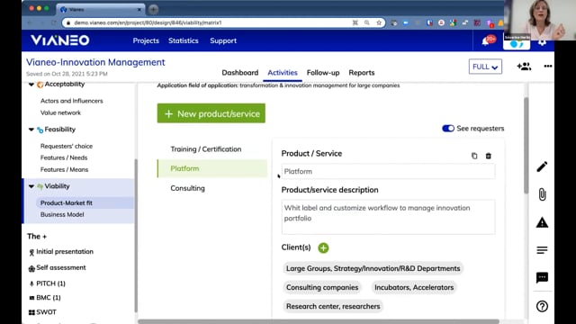Open the notifications bell

[x=485, y=41]
